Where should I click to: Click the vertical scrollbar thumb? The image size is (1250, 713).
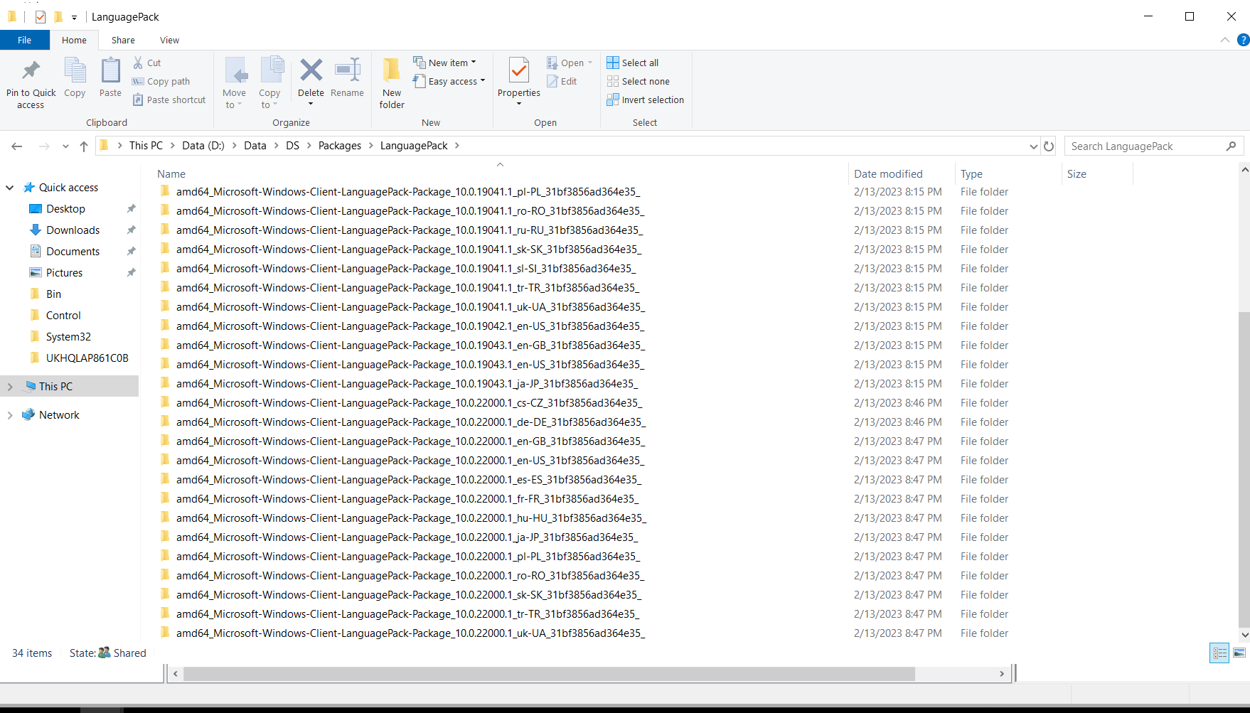[1244, 470]
